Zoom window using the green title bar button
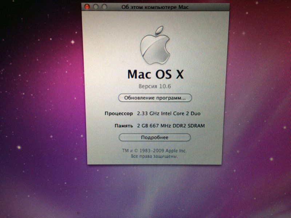The height and width of the screenshot is (218, 291). click(104, 7)
